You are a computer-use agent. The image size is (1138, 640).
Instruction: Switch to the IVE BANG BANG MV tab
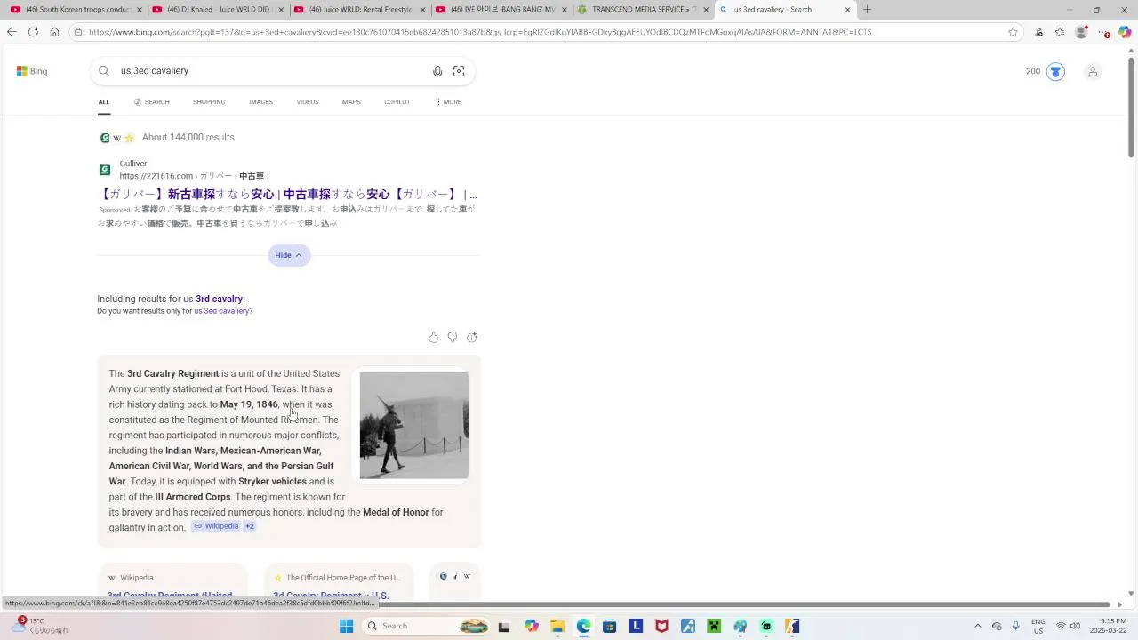(500, 10)
